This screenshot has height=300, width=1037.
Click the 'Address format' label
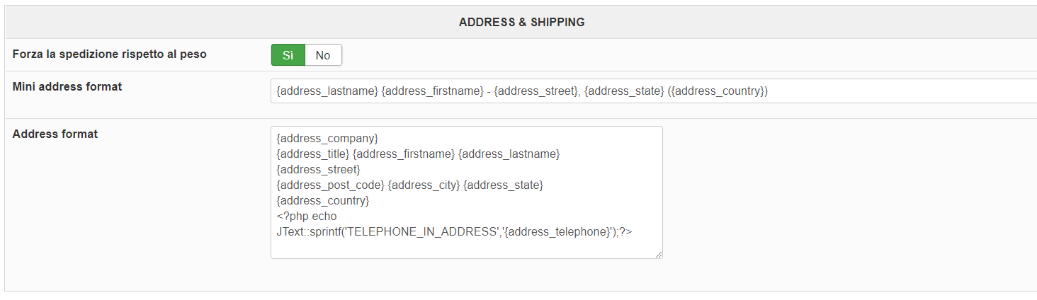click(55, 134)
